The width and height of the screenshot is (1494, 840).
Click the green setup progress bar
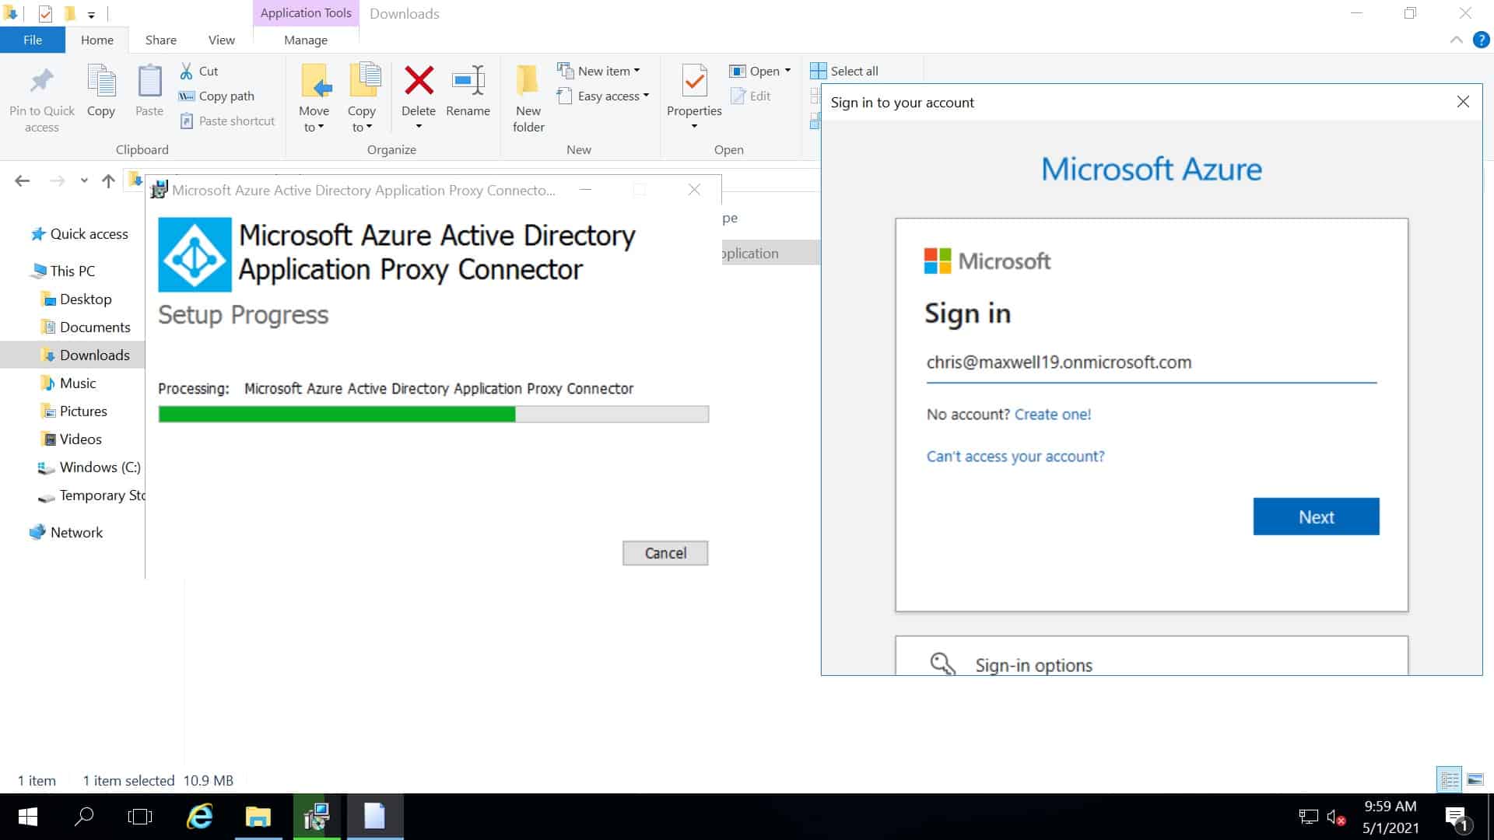[x=433, y=414]
